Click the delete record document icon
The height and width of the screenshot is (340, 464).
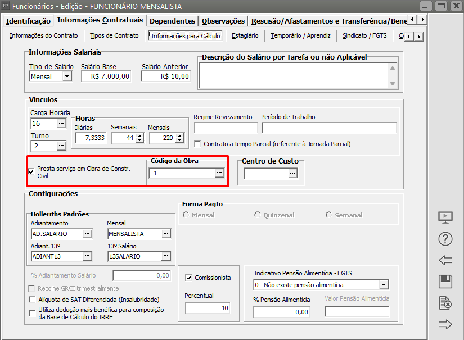tap(445, 303)
